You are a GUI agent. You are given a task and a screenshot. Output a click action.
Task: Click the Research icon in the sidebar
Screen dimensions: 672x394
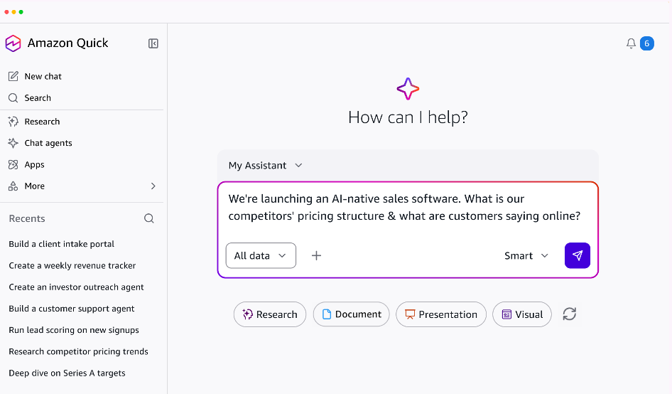tap(13, 122)
